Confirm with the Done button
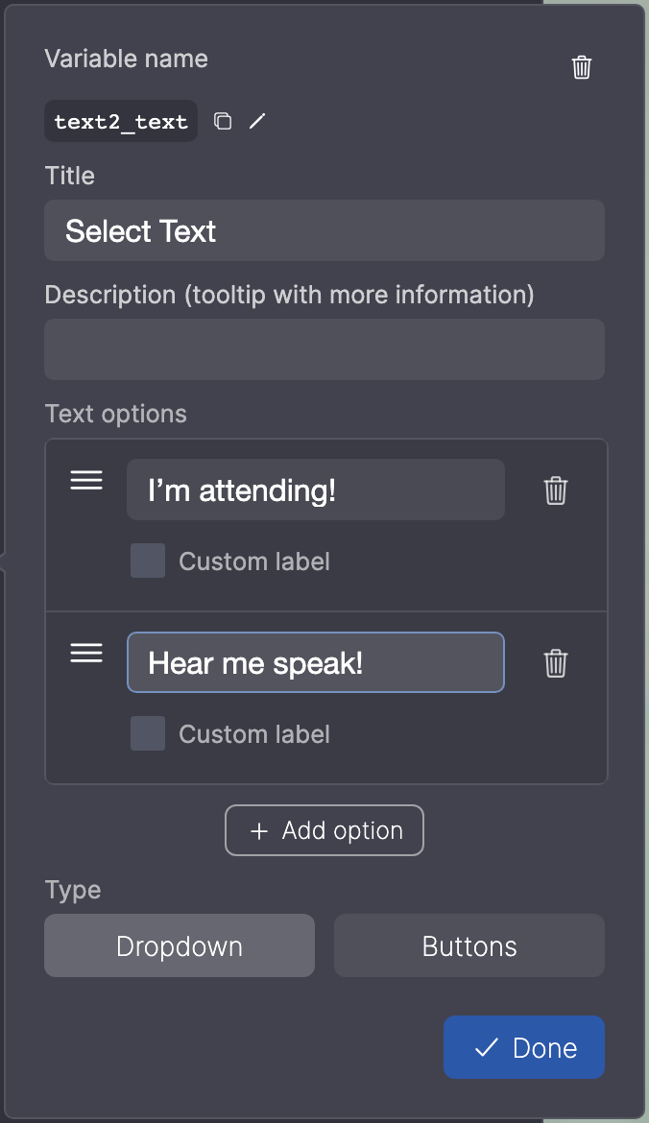The image size is (649, 1123). (x=524, y=1047)
